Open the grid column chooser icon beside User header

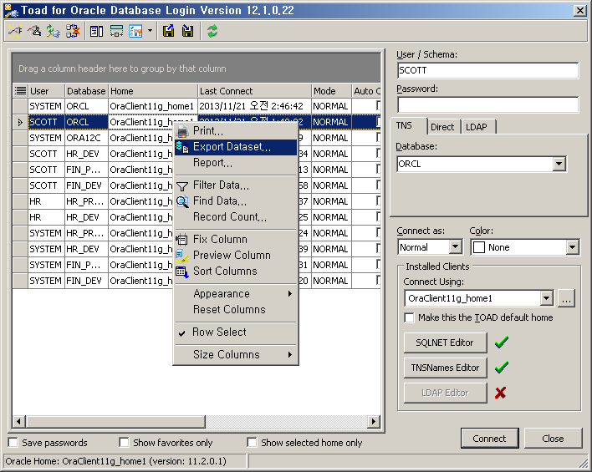point(20,91)
